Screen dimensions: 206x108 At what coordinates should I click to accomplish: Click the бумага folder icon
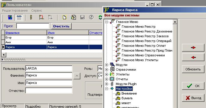point(118,98)
